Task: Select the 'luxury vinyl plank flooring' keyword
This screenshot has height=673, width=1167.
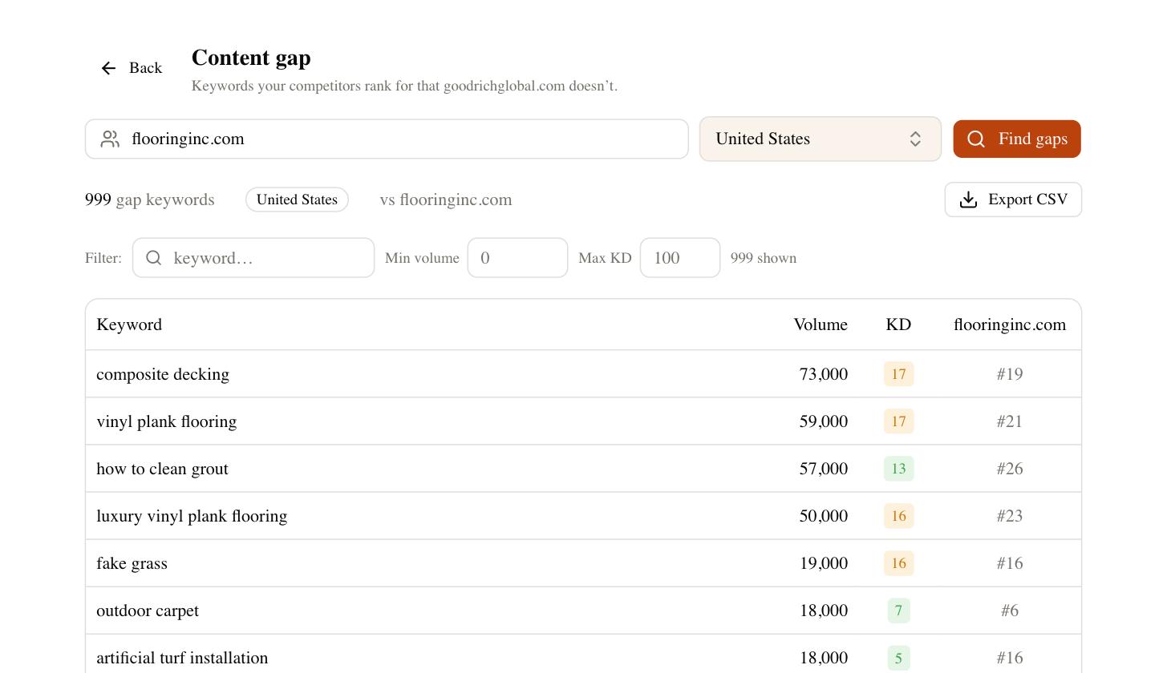Action: (192, 516)
